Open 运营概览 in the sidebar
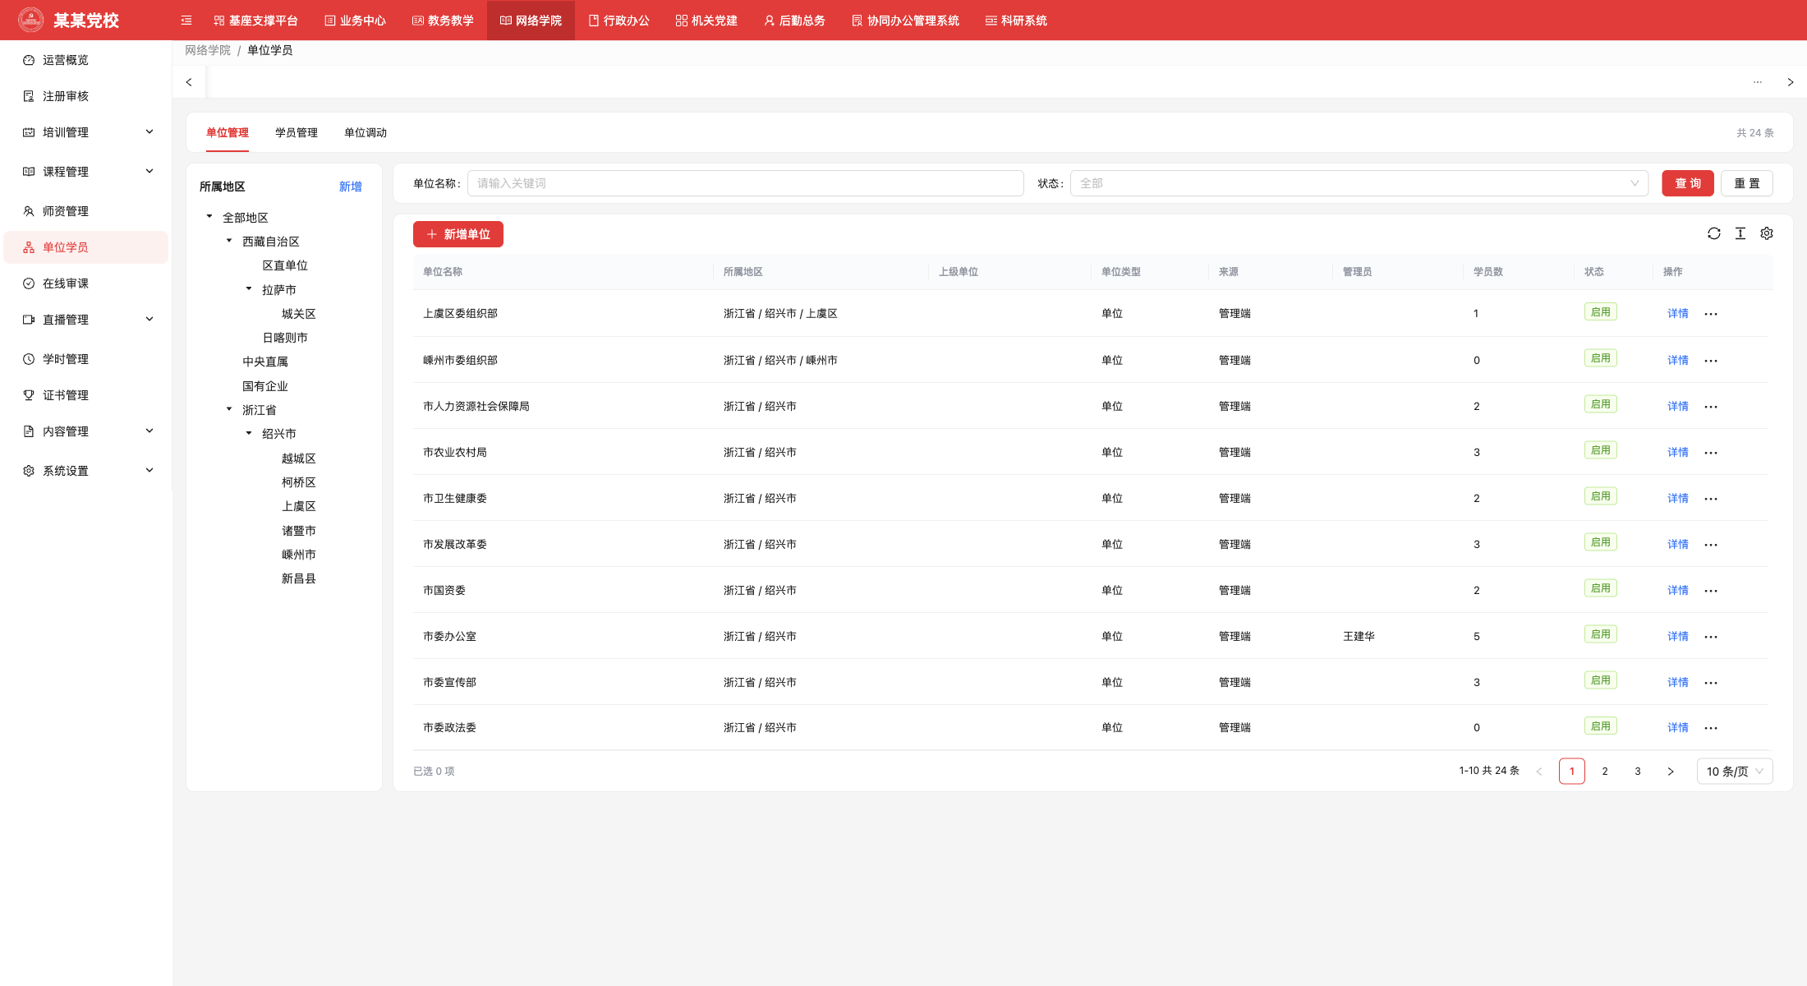This screenshot has width=1807, height=986. tap(85, 60)
